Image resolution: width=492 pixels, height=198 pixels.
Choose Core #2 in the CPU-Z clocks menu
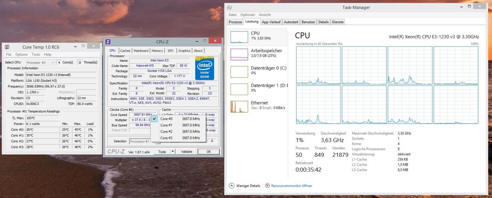pyautogui.click(x=178, y=132)
